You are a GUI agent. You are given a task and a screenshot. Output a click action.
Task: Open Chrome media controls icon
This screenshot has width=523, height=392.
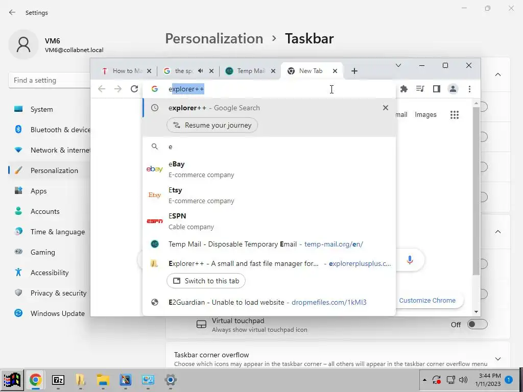tap(420, 89)
